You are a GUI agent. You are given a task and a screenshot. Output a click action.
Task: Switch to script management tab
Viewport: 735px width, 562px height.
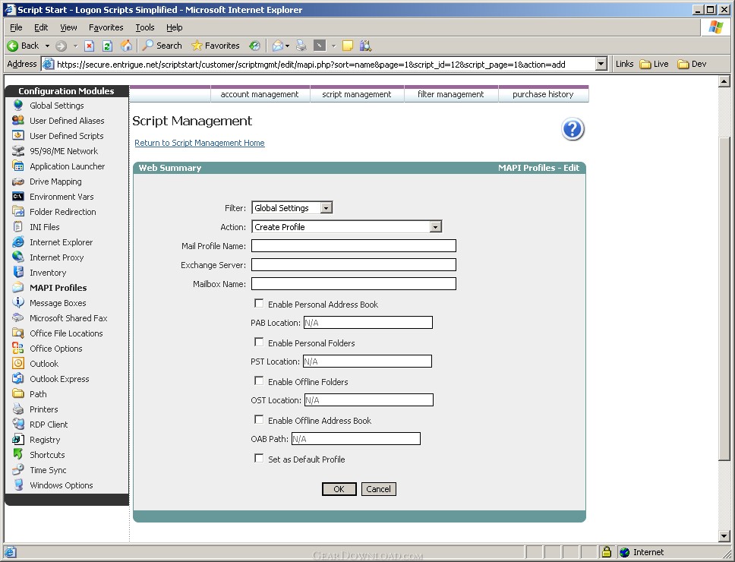pos(357,94)
